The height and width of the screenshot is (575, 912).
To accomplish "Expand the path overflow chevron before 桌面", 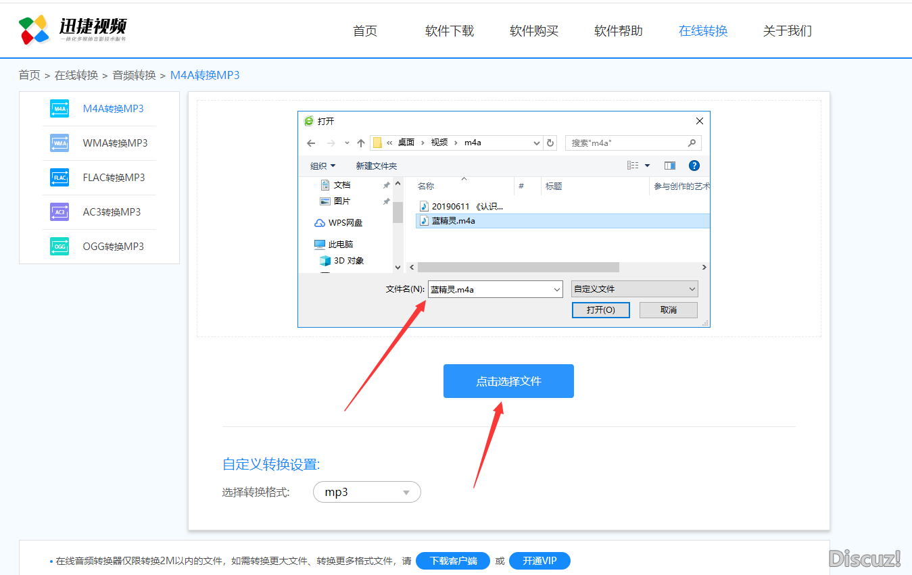I will click(390, 143).
